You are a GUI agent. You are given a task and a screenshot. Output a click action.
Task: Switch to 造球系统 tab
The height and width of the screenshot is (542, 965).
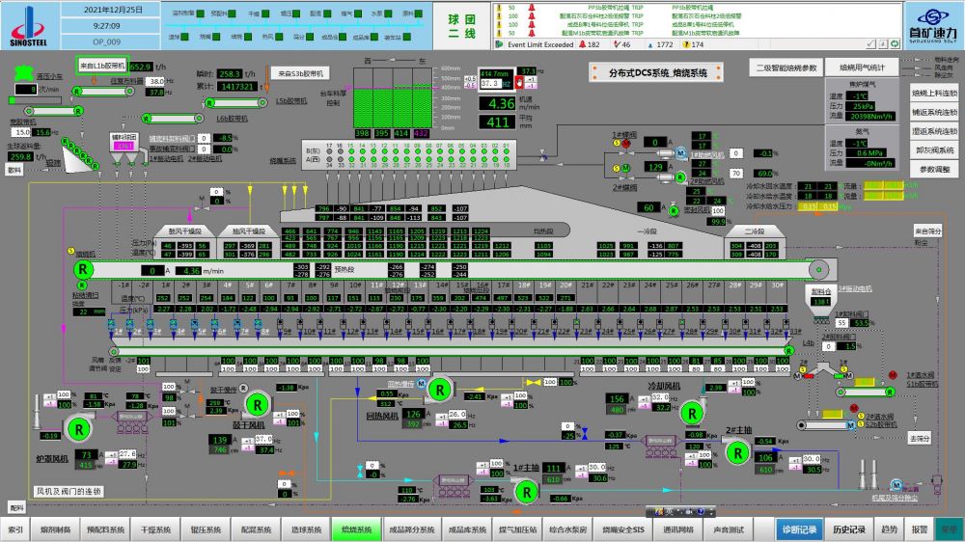(307, 529)
